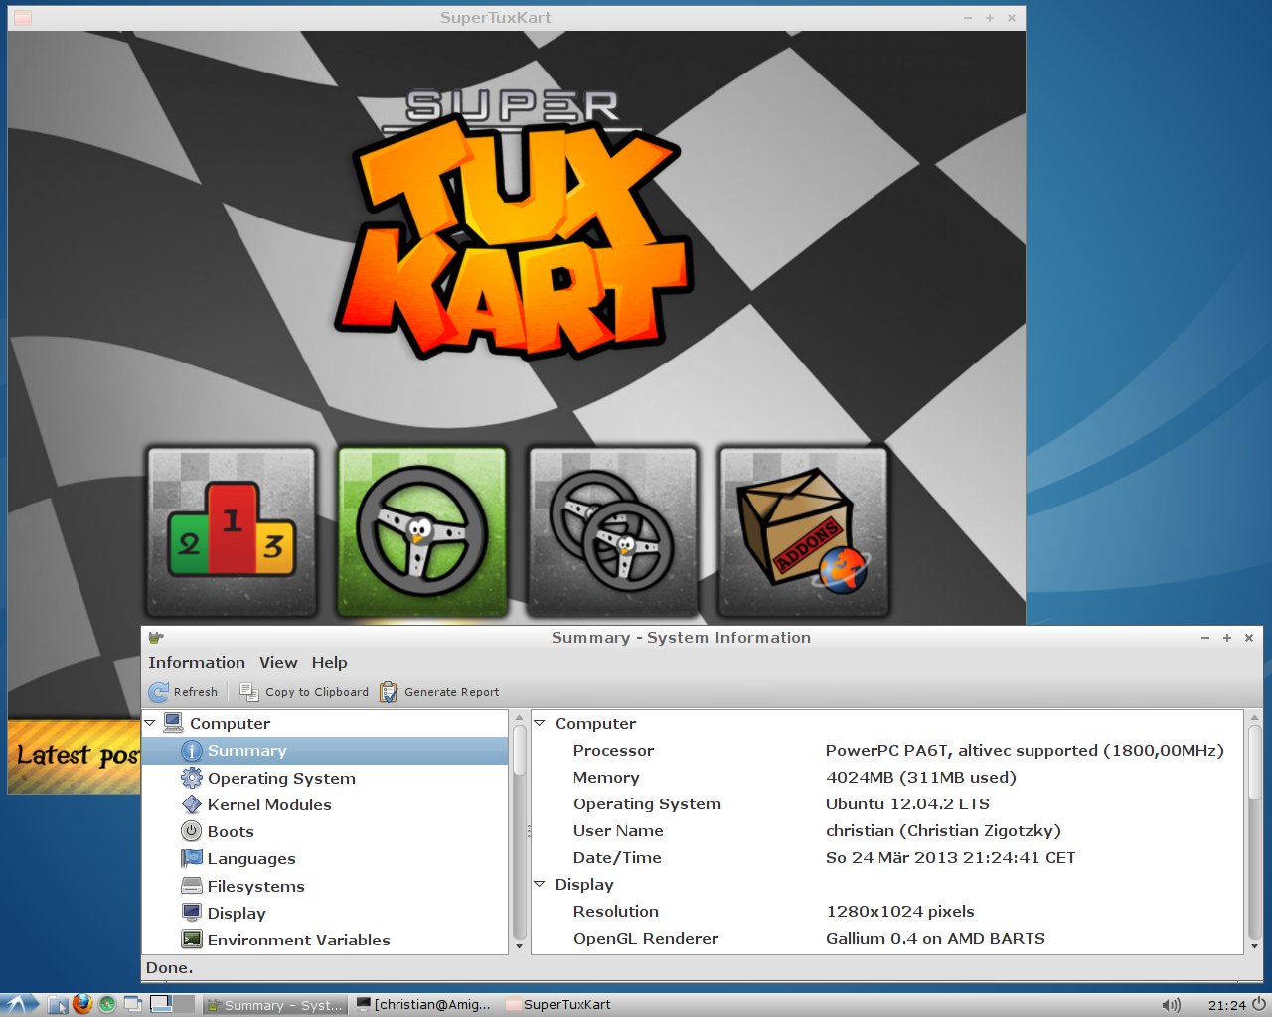Switch to the second workspace in the pager
The width and height of the screenshot is (1272, 1017).
pos(184,1005)
